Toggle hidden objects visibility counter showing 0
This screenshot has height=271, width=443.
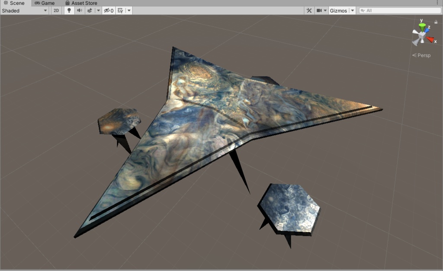(x=109, y=10)
